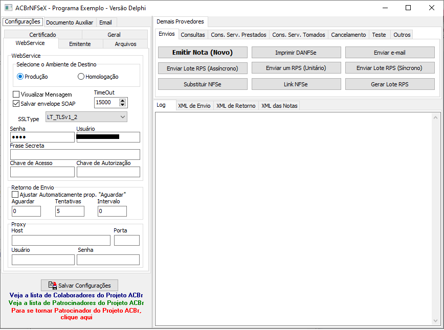444x330 pixels.
Task: Open the Email tab
Action: coord(105,22)
